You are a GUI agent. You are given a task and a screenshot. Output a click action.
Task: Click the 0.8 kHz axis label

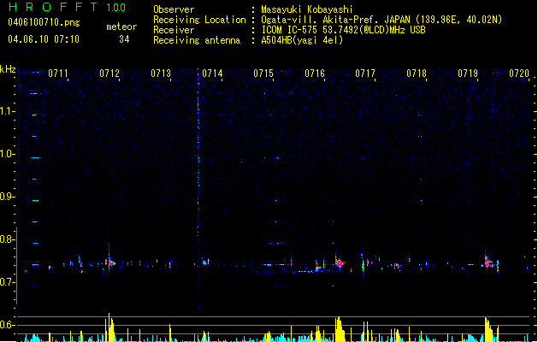point(6,239)
